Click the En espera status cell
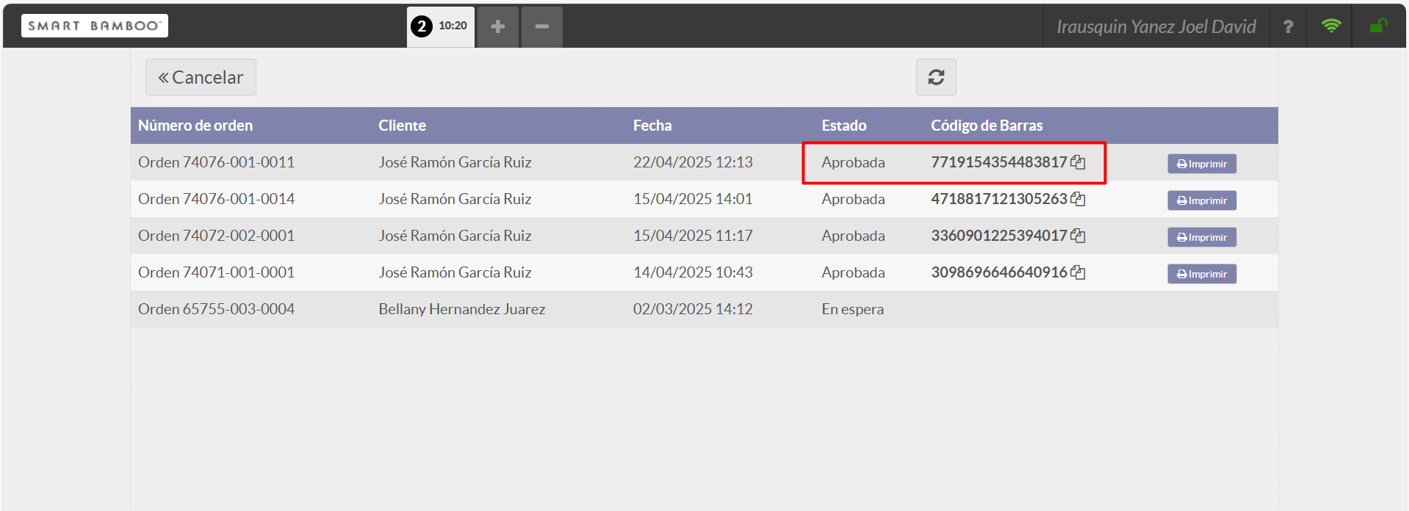The width and height of the screenshot is (1409, 511). point(852,309)
